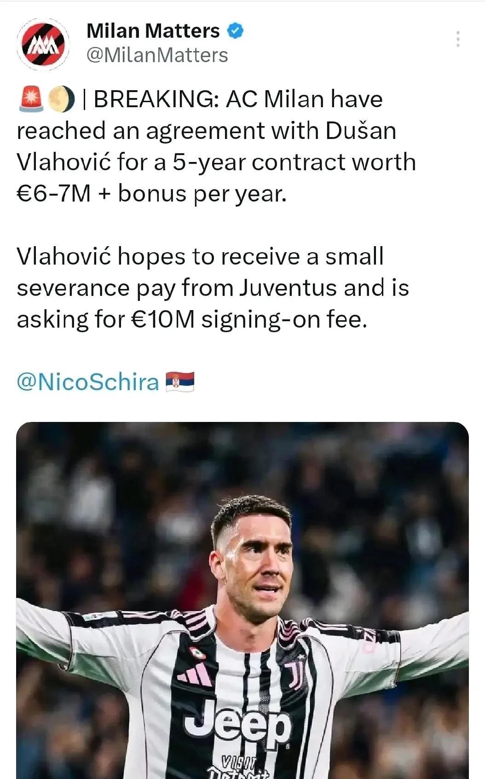The height and width of the screenshot is (779, 485).
Task: Click the "€6-7M + bonus per year" text
Action: click(x=152, y=193)
